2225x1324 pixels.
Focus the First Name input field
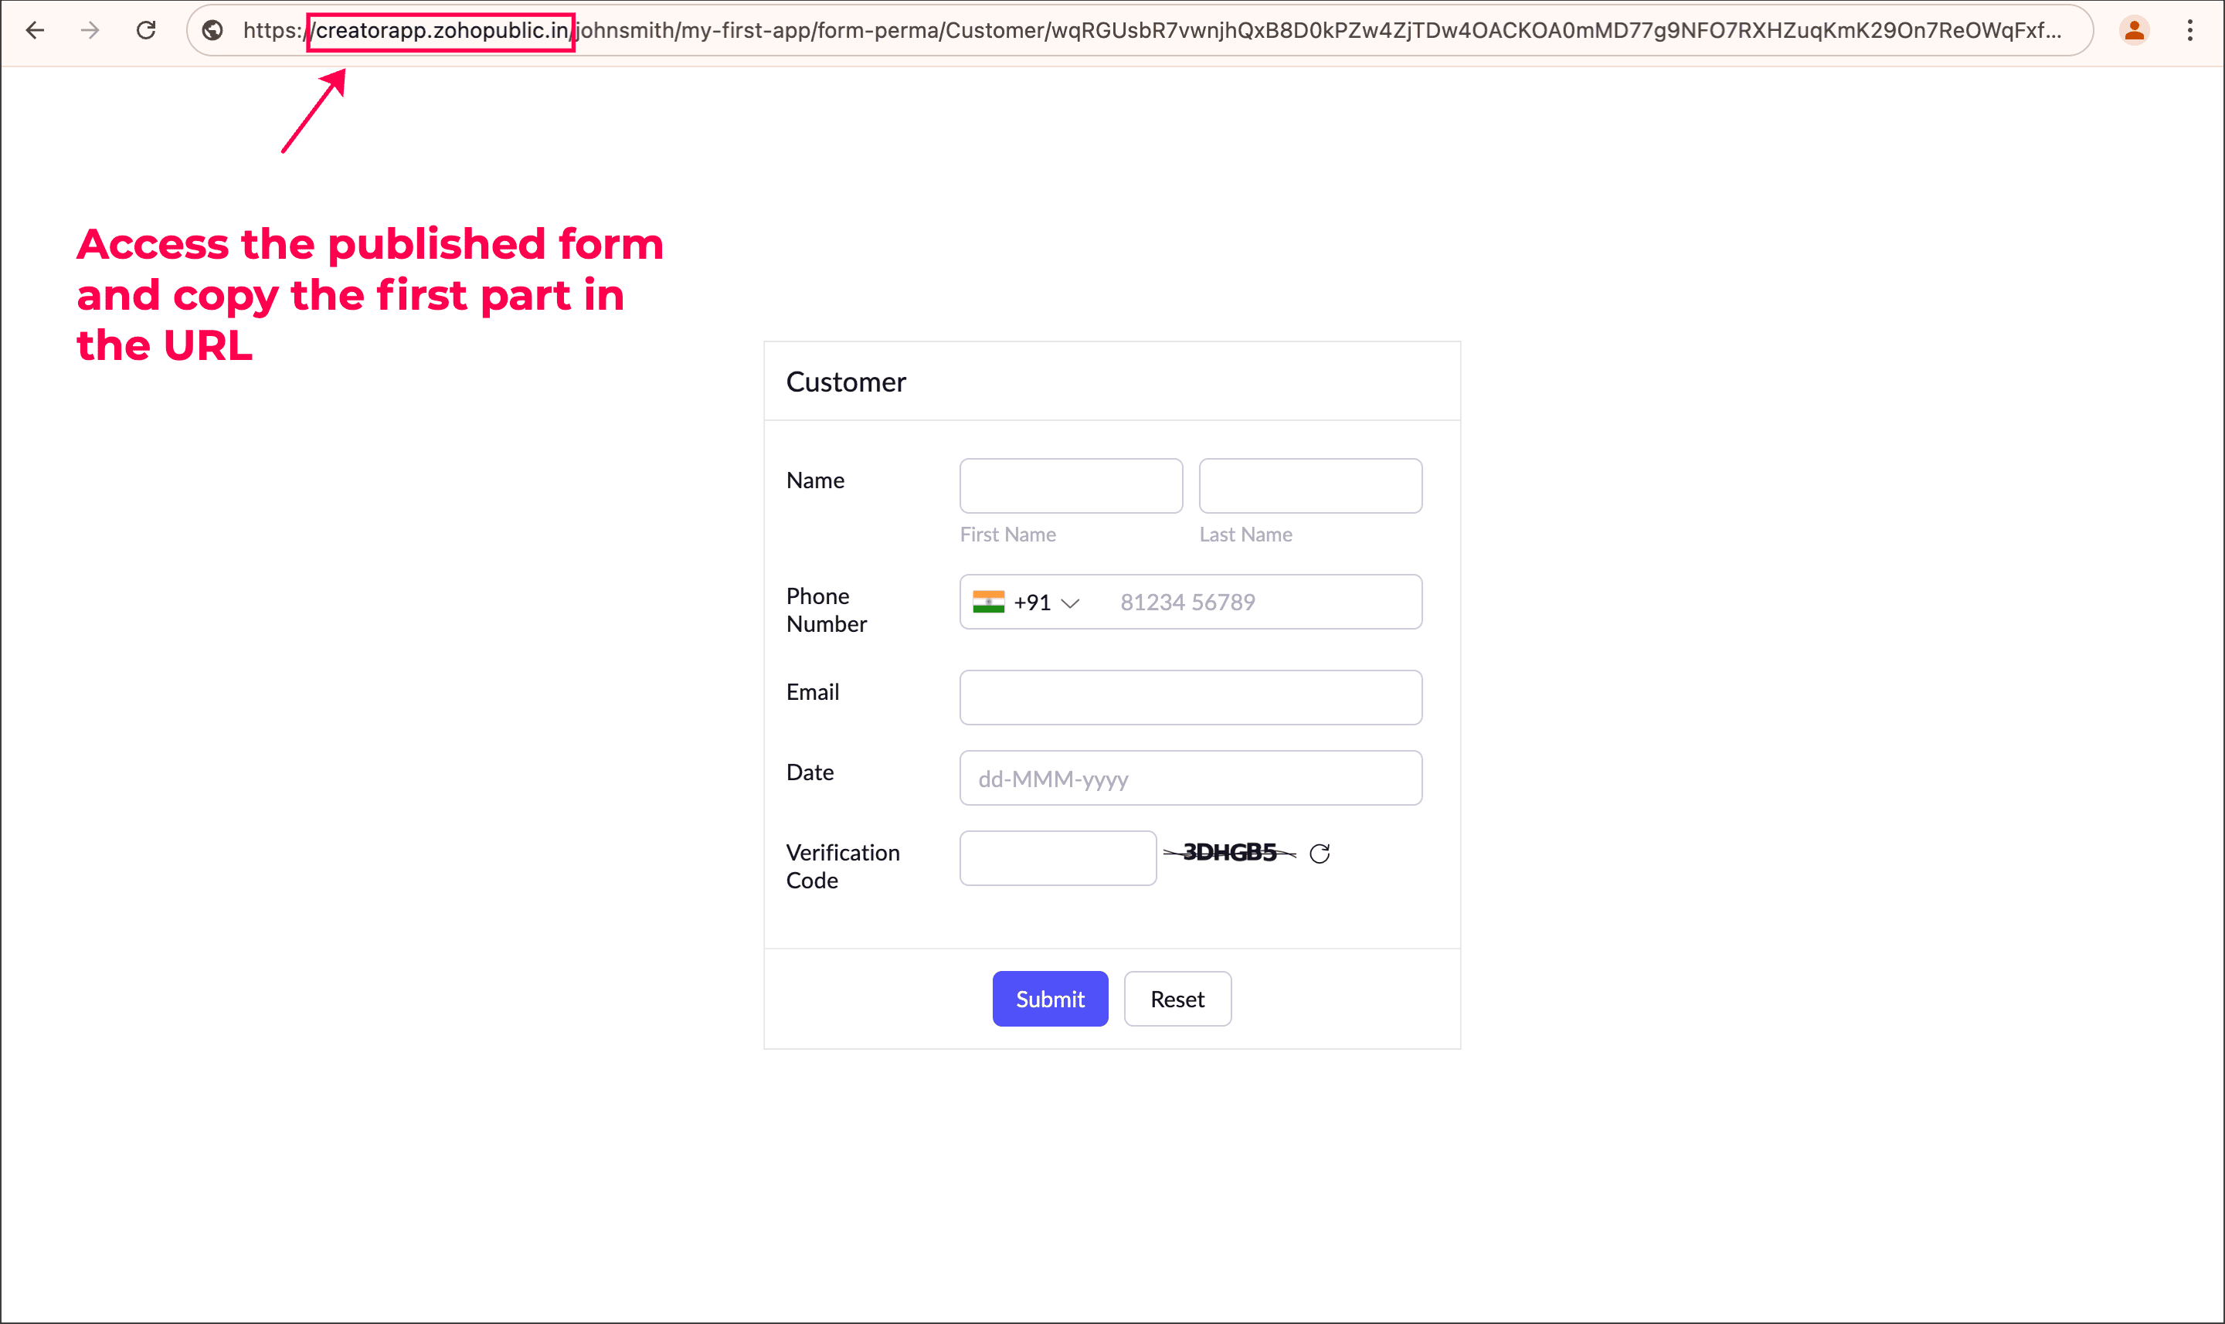pyautogui.click(x=1071, y=486)
